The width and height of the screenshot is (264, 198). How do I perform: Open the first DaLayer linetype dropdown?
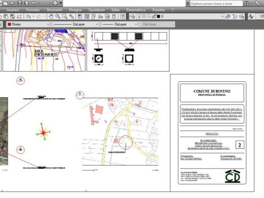click(97, 24)
